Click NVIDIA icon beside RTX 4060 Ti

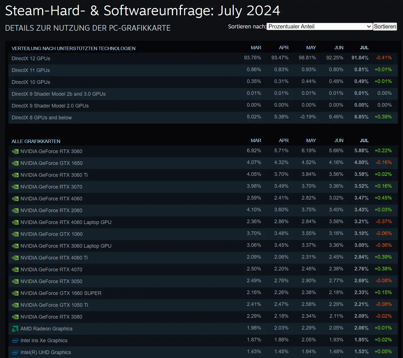15,258
